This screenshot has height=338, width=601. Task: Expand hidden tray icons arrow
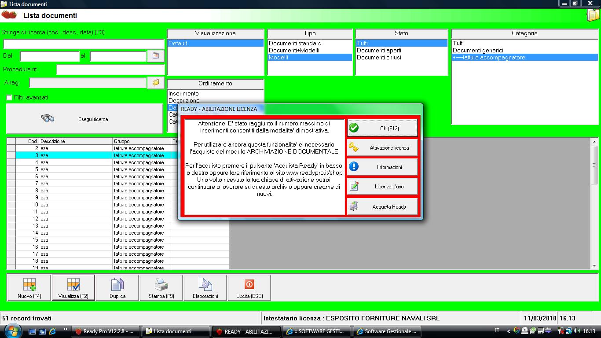point(509,331)
